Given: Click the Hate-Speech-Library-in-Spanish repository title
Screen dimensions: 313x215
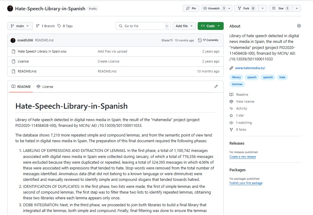Looking at the screenshot, I should [x=50, y=8].
